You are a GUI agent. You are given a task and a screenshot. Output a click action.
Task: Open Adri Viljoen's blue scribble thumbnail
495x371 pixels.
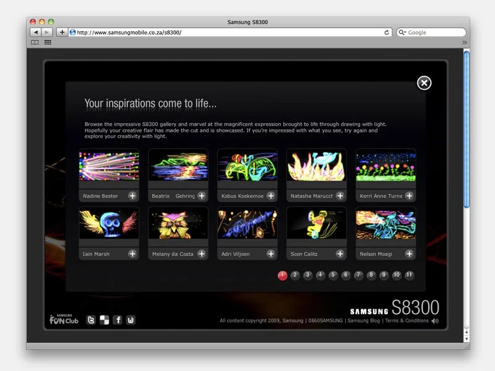(247, 224)
